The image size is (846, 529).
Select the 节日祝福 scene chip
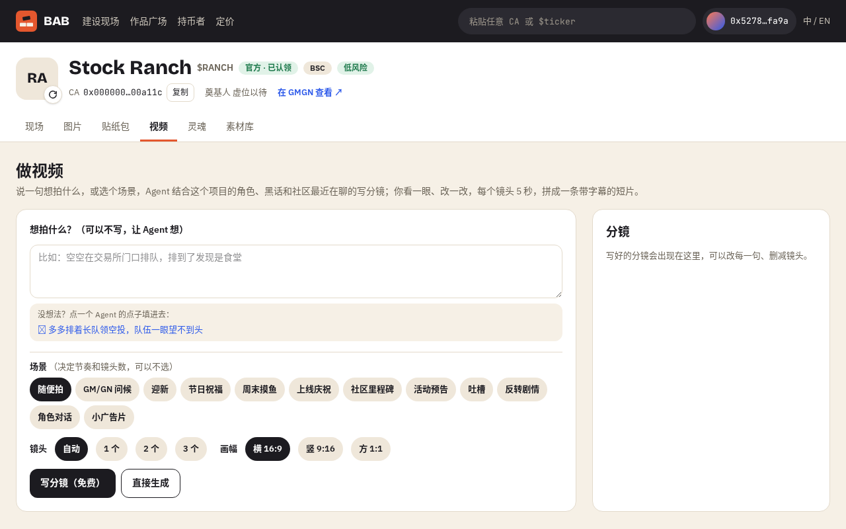tap(206, 389)
